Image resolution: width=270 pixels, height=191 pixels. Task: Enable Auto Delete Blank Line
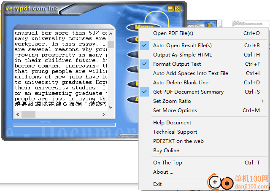(x=203, y=83)
